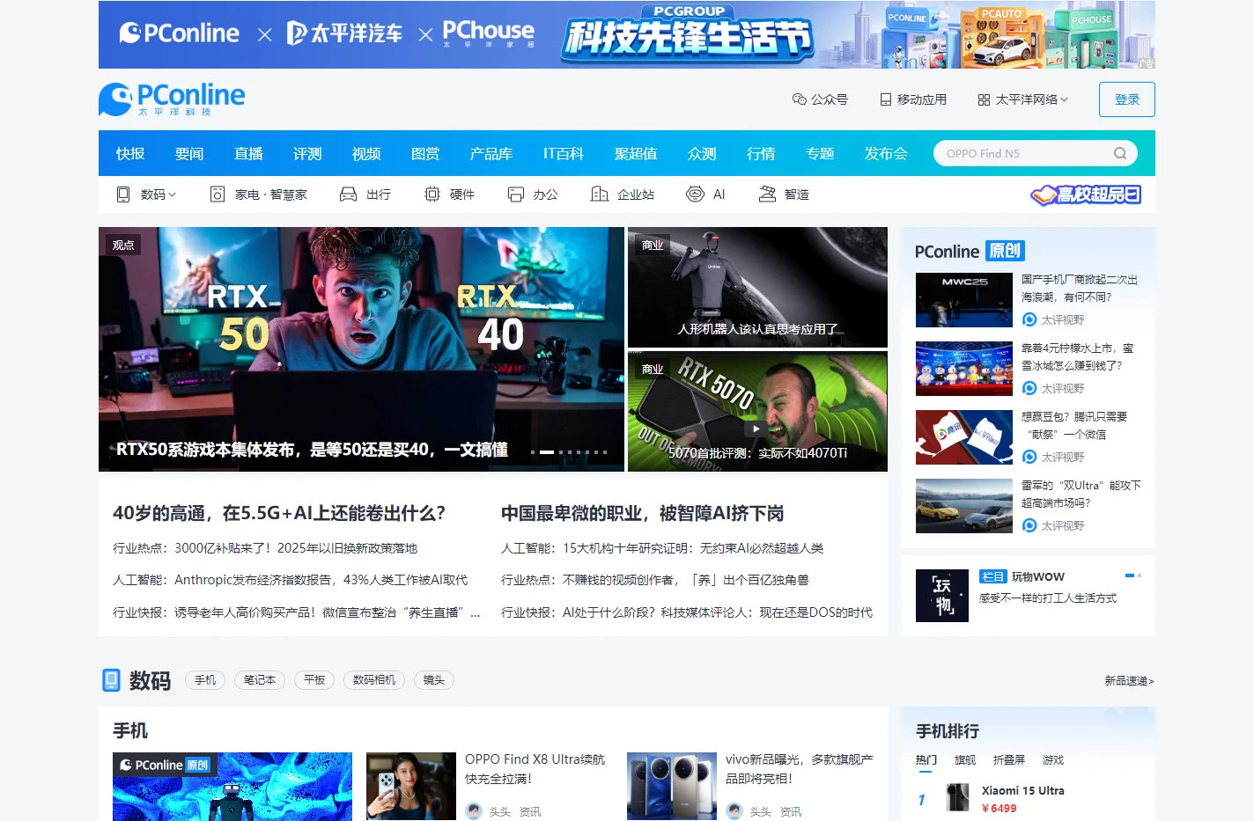Open the 新品速递 more link
1254x821 pixels.
(1129, 680)
